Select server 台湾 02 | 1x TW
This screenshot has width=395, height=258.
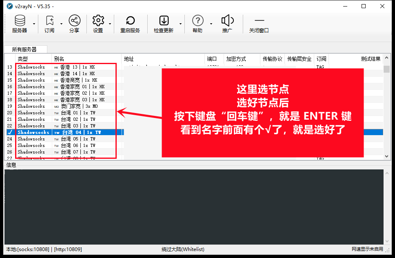[75, 120]
